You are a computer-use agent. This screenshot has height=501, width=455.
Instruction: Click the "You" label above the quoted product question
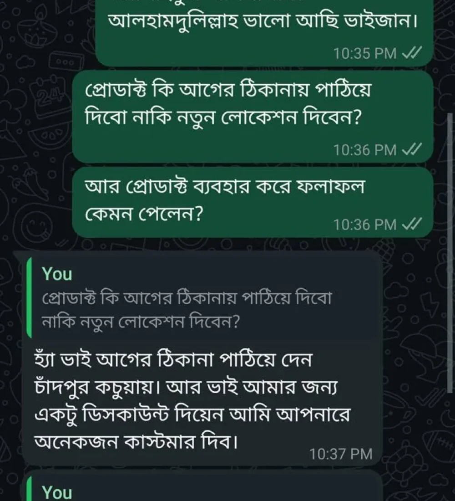click(x=57, y=274)
